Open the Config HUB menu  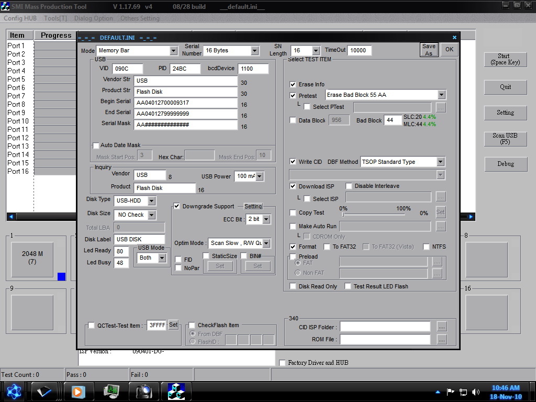coord(20,18)
